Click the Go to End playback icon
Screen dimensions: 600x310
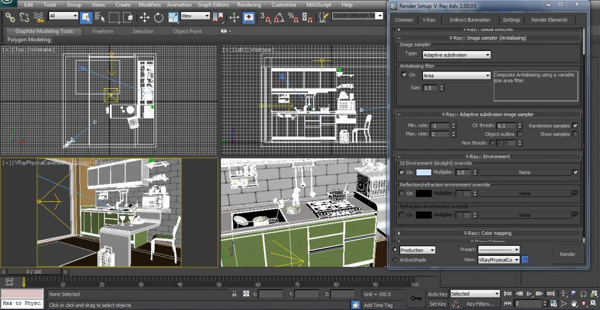(x=550, y=294)
